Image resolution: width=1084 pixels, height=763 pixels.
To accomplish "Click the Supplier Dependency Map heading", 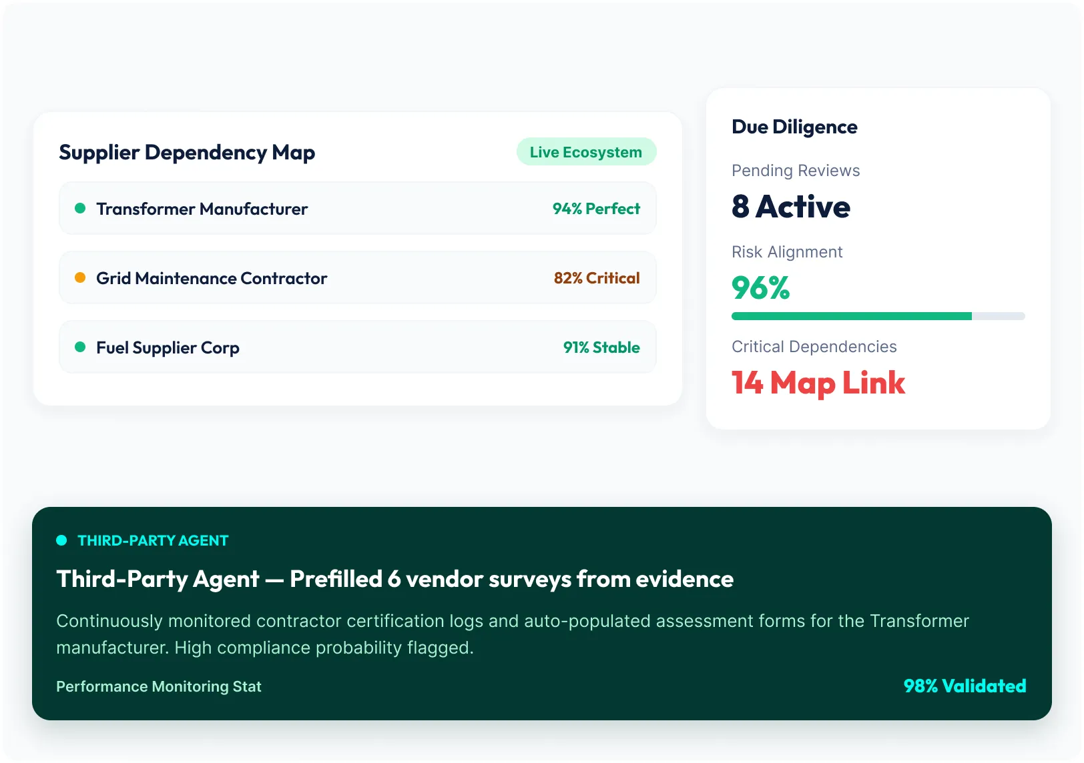I will [x=187, y=153].
